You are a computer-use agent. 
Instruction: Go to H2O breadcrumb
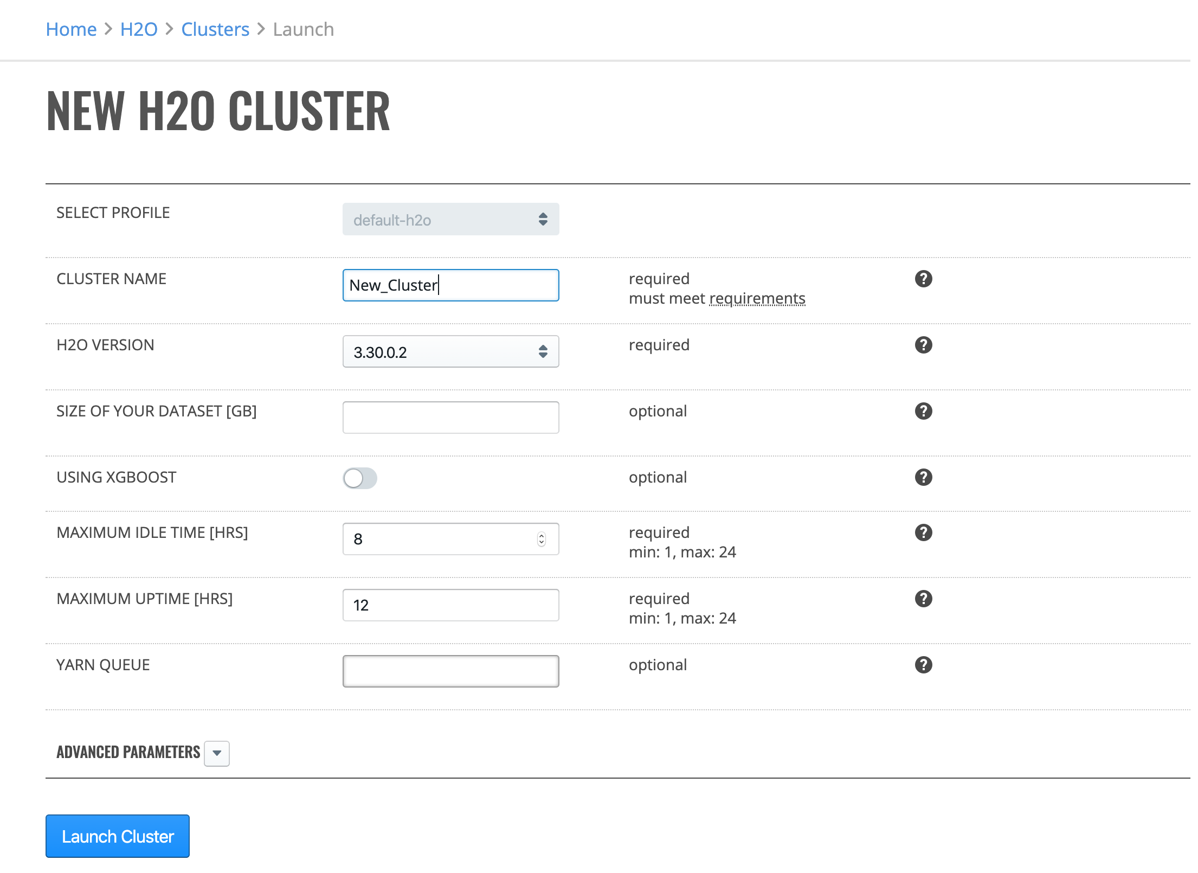(x=139, y=29)
